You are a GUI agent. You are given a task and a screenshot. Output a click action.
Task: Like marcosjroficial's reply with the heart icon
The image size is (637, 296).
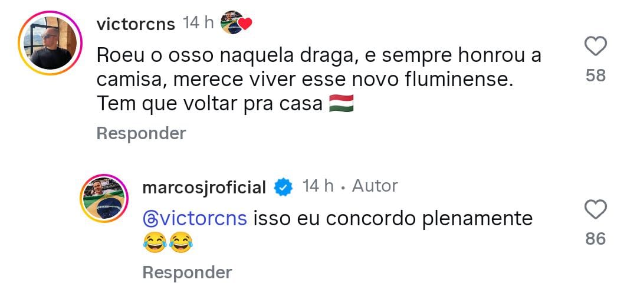[596, 209]
